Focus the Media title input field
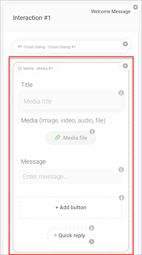Image resolution: width=142 pixels, height=255 pixels. (71, 101)
